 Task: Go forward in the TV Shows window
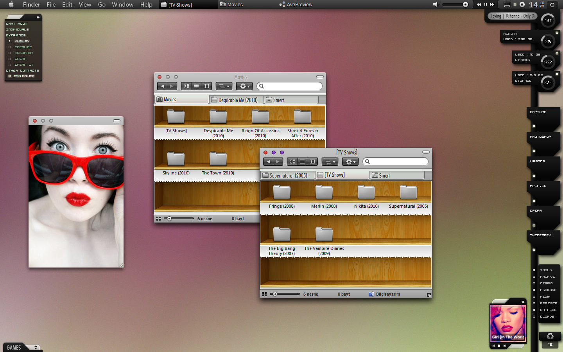[x=278, y=162]
